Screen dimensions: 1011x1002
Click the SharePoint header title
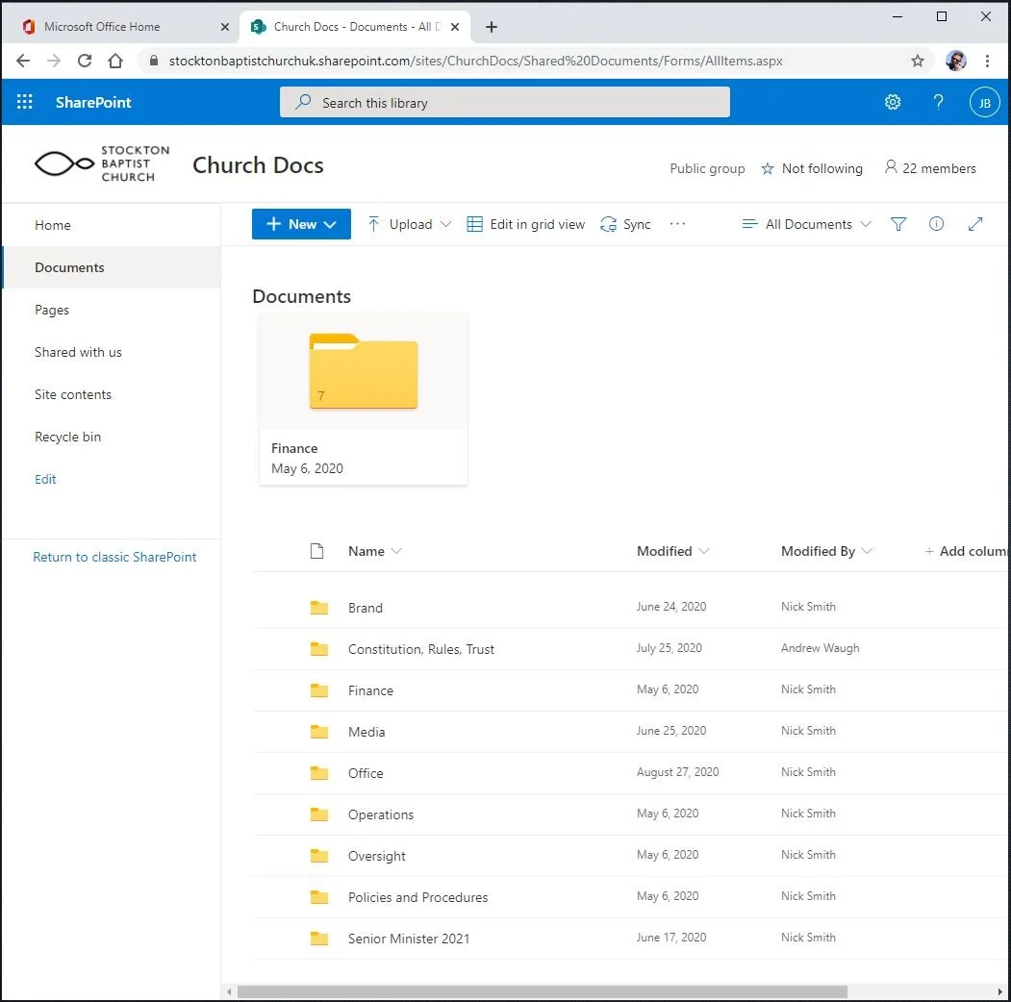pyautogui.click(x=93, y=103)
